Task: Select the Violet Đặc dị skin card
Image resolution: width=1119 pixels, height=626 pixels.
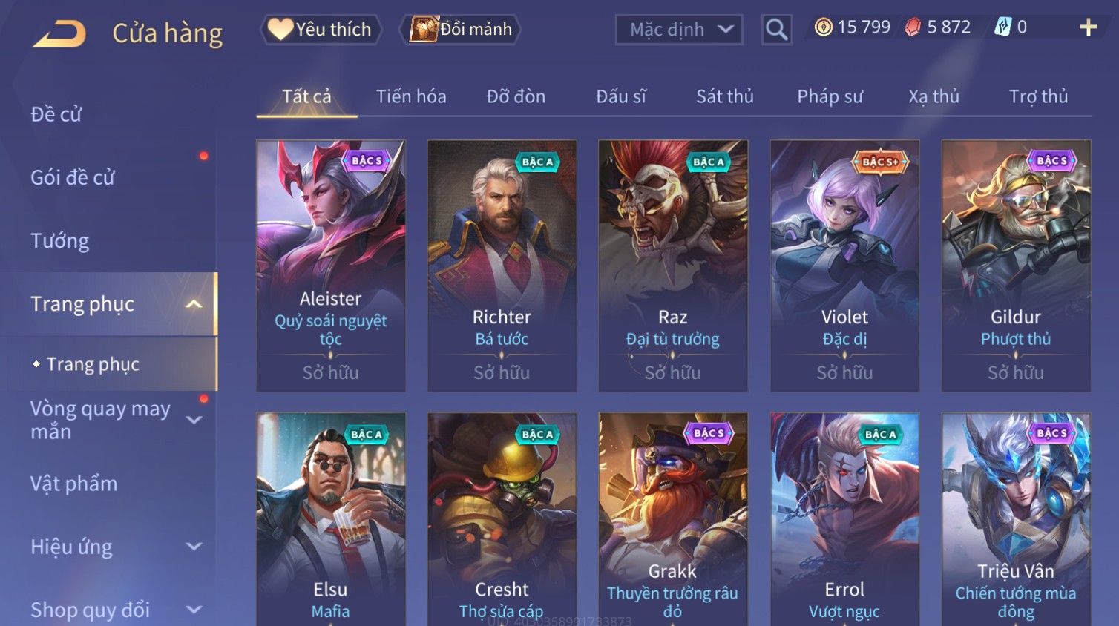Action: [844, 266]
